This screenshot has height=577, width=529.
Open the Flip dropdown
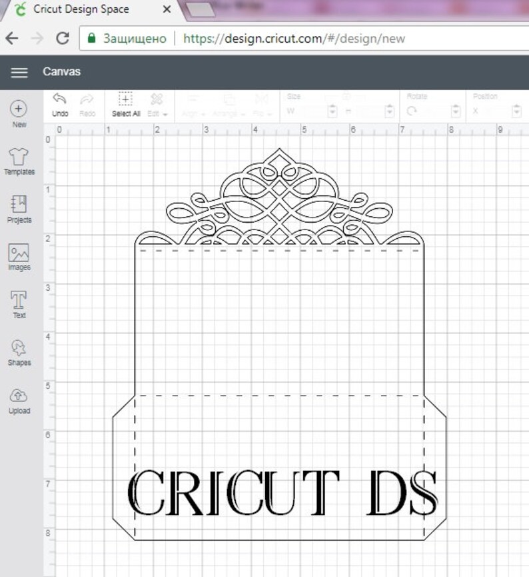[x=262, y=106]
